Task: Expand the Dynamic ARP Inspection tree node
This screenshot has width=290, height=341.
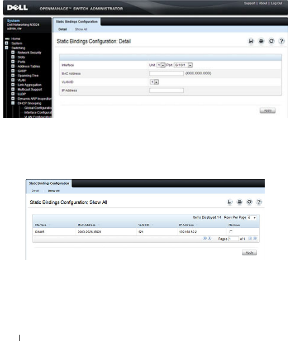Action: [x=13, y=99]
